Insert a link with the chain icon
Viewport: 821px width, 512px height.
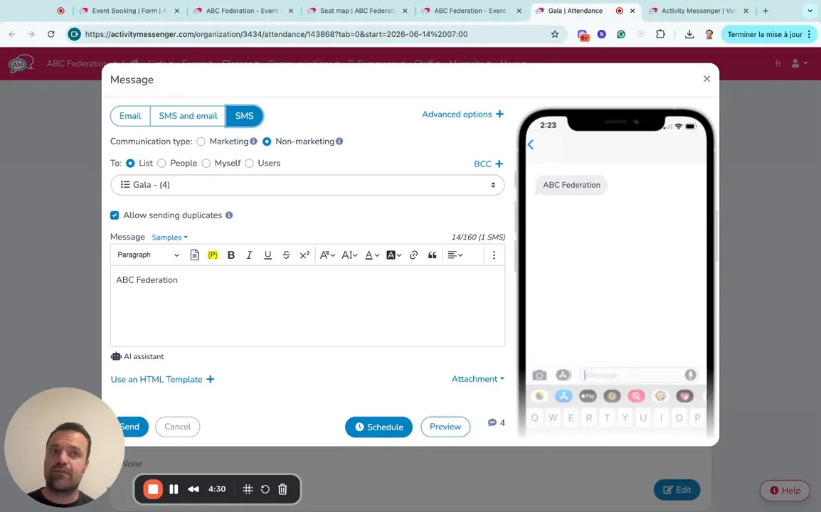click(x=413, y=255)
